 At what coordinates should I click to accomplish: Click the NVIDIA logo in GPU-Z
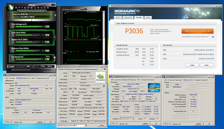pos(100,78)
